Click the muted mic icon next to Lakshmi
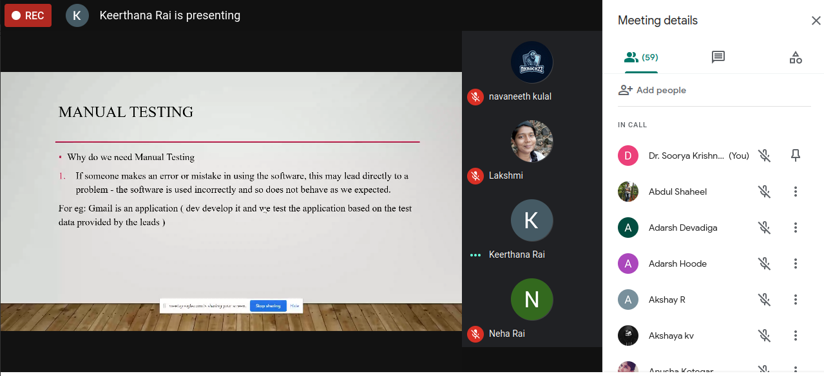The image size is (824, 376). tap(475, 175)
